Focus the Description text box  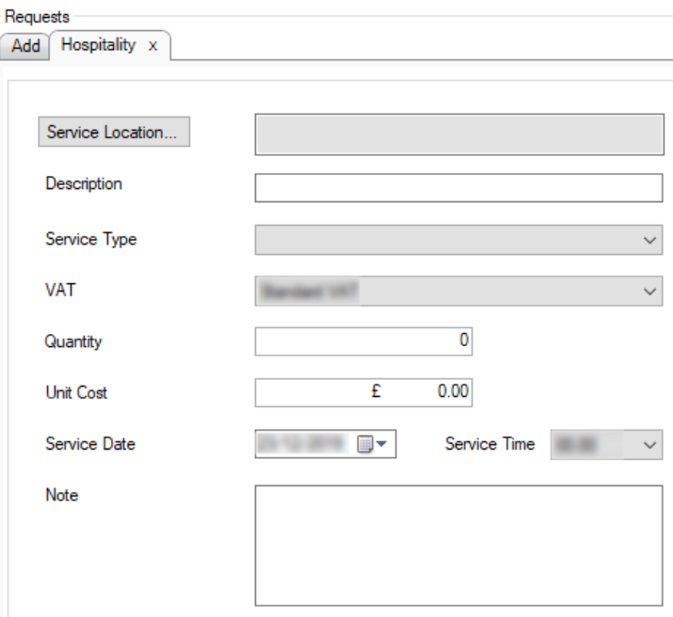point(458,188)
